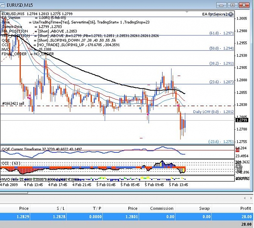254x228 pixels.
Task: Close the EURUSD,M15 chart window
Action: click(x=244, y=5)
